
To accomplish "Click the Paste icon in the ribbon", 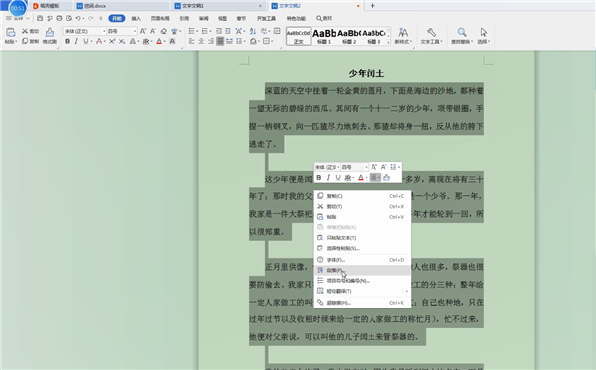I will coord(10,33).
